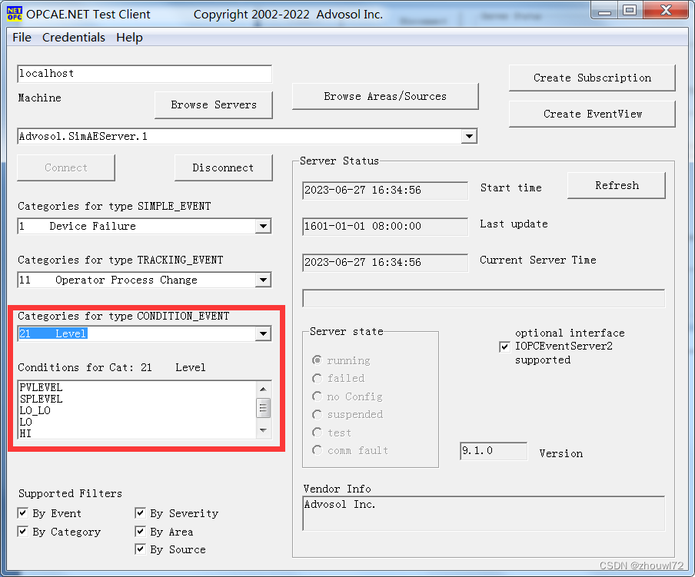Select the failed server state radio
The width and height of the screenshot is (695, 577).
coord(317,379)
